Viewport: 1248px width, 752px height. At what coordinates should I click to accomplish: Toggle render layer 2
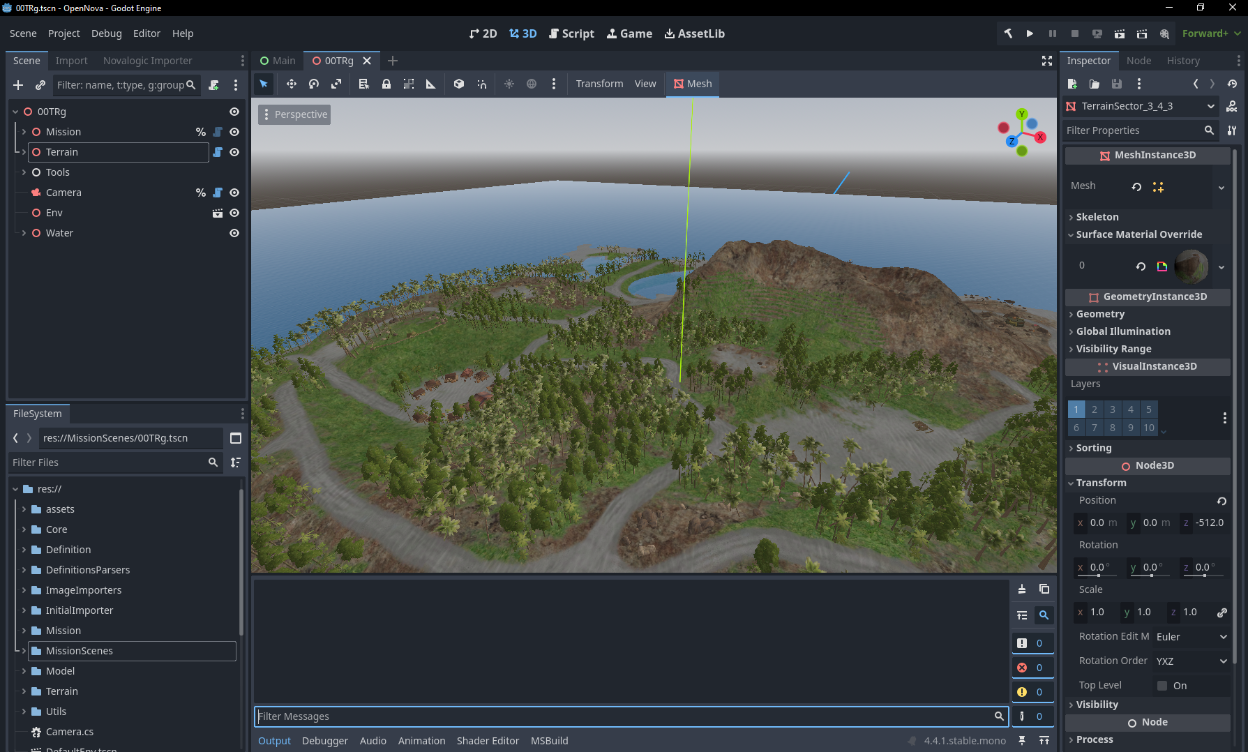[x=1094, y=409]
